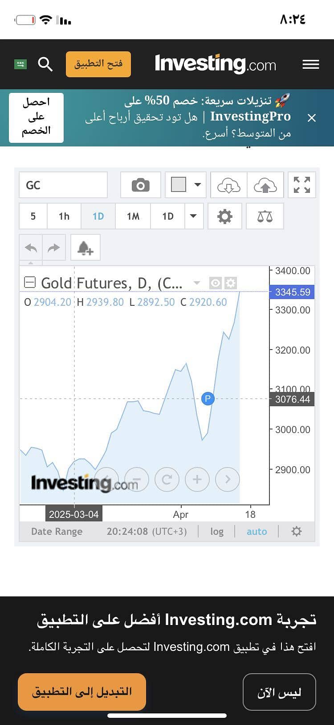Tap the orange فتح التطبيق button

98,64
